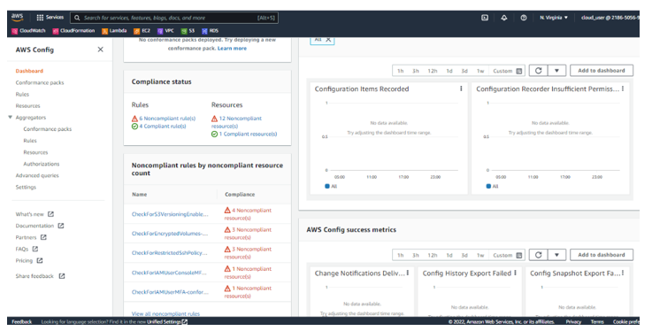Open N. Virginia region dropdown

point(554,18)
